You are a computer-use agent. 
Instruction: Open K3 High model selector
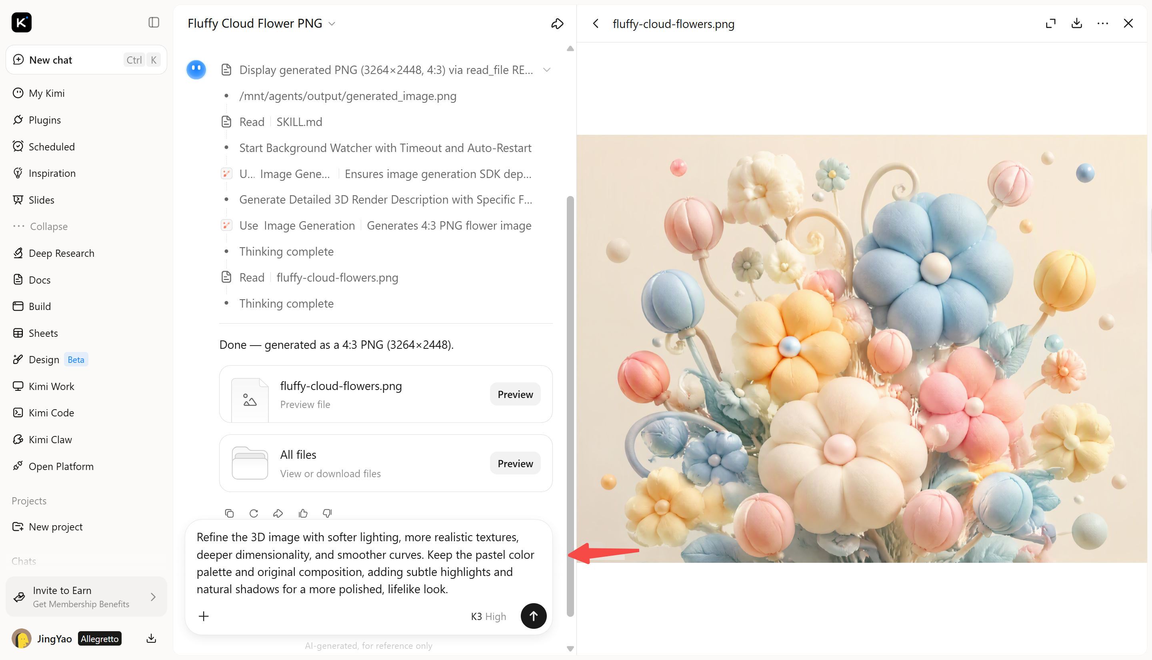(x=488, y=616)
